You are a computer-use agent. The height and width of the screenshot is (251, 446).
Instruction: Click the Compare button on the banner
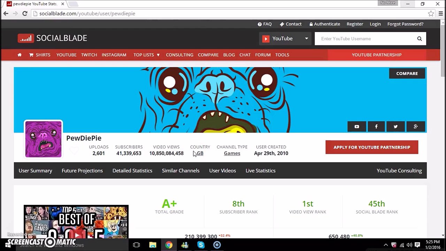click(x=407, y=73)
